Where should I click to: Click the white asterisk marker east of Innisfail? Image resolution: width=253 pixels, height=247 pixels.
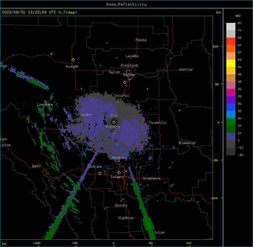click(x=147, y=89)
